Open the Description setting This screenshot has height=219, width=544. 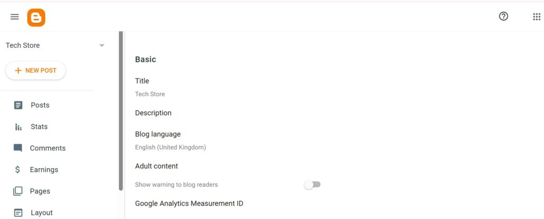[153, 113]
